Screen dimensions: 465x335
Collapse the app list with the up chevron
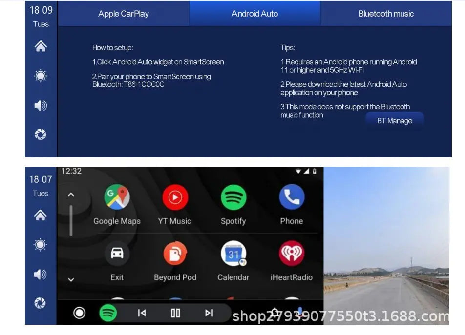tap(71, 194)
